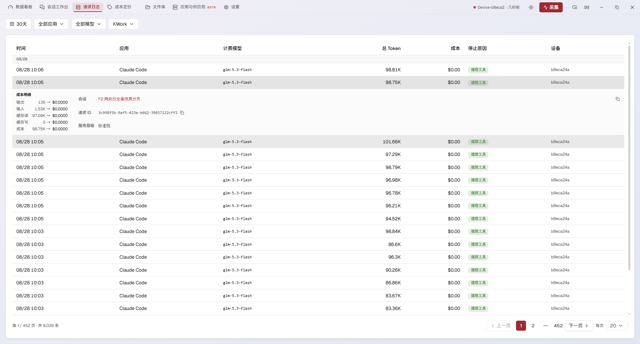Open the KWork filter dropdown

(x=123, y=24)
